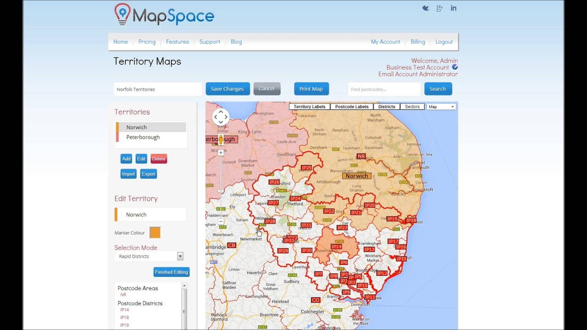Click the map zoom in plus button
The width and height of the screenshot is (587, 330).
[x=221, y=153]
